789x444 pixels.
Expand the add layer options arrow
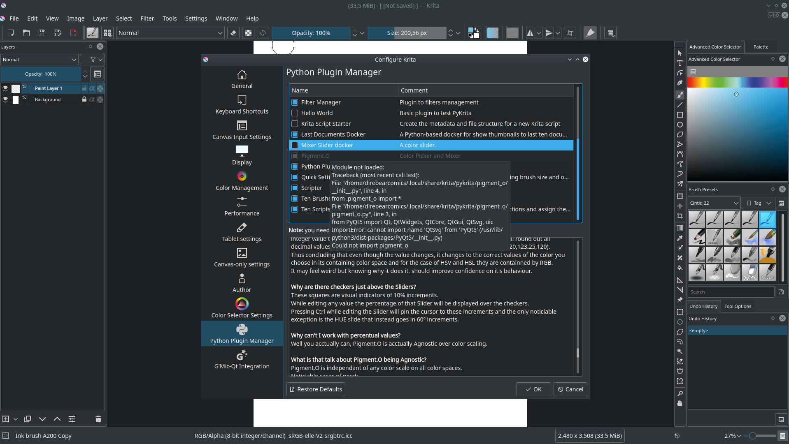coord(16,419)
